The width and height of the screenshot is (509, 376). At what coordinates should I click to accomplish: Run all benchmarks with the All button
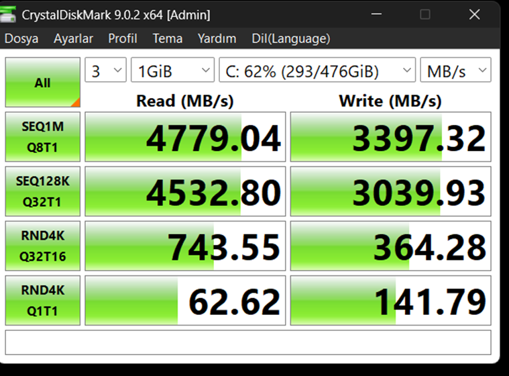[x=42, y=82]
